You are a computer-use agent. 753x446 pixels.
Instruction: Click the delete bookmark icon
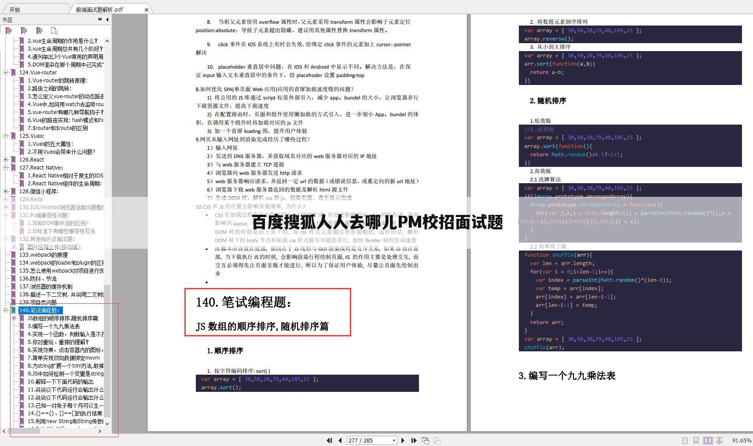point(8,31)
